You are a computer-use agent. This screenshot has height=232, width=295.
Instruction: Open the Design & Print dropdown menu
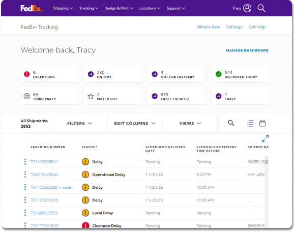(119, 8)
